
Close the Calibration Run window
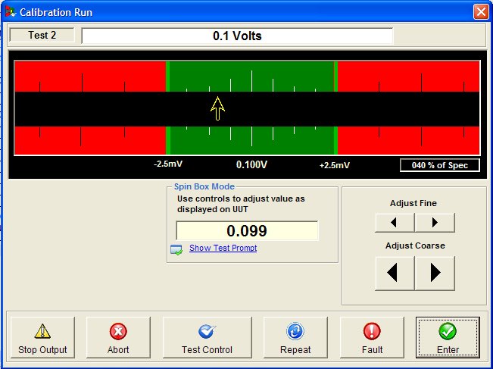(480, 12)
